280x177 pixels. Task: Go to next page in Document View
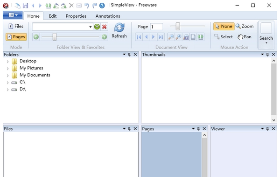click(x=154, y=37)
